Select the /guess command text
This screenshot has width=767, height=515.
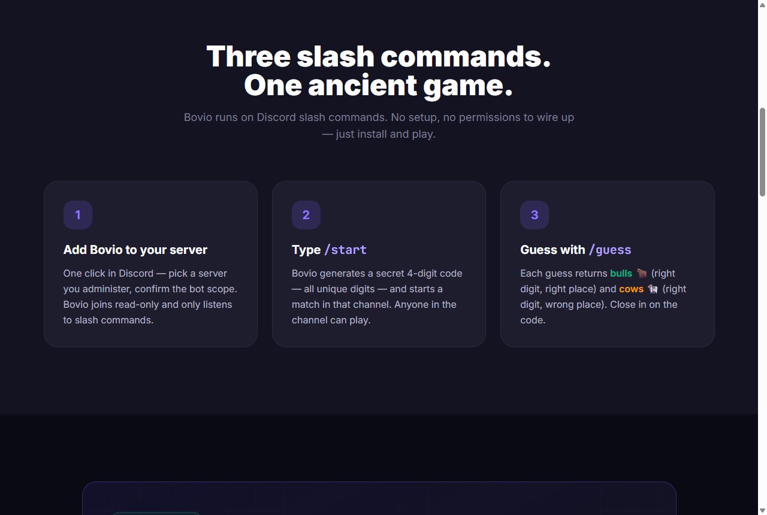point(610,250)
